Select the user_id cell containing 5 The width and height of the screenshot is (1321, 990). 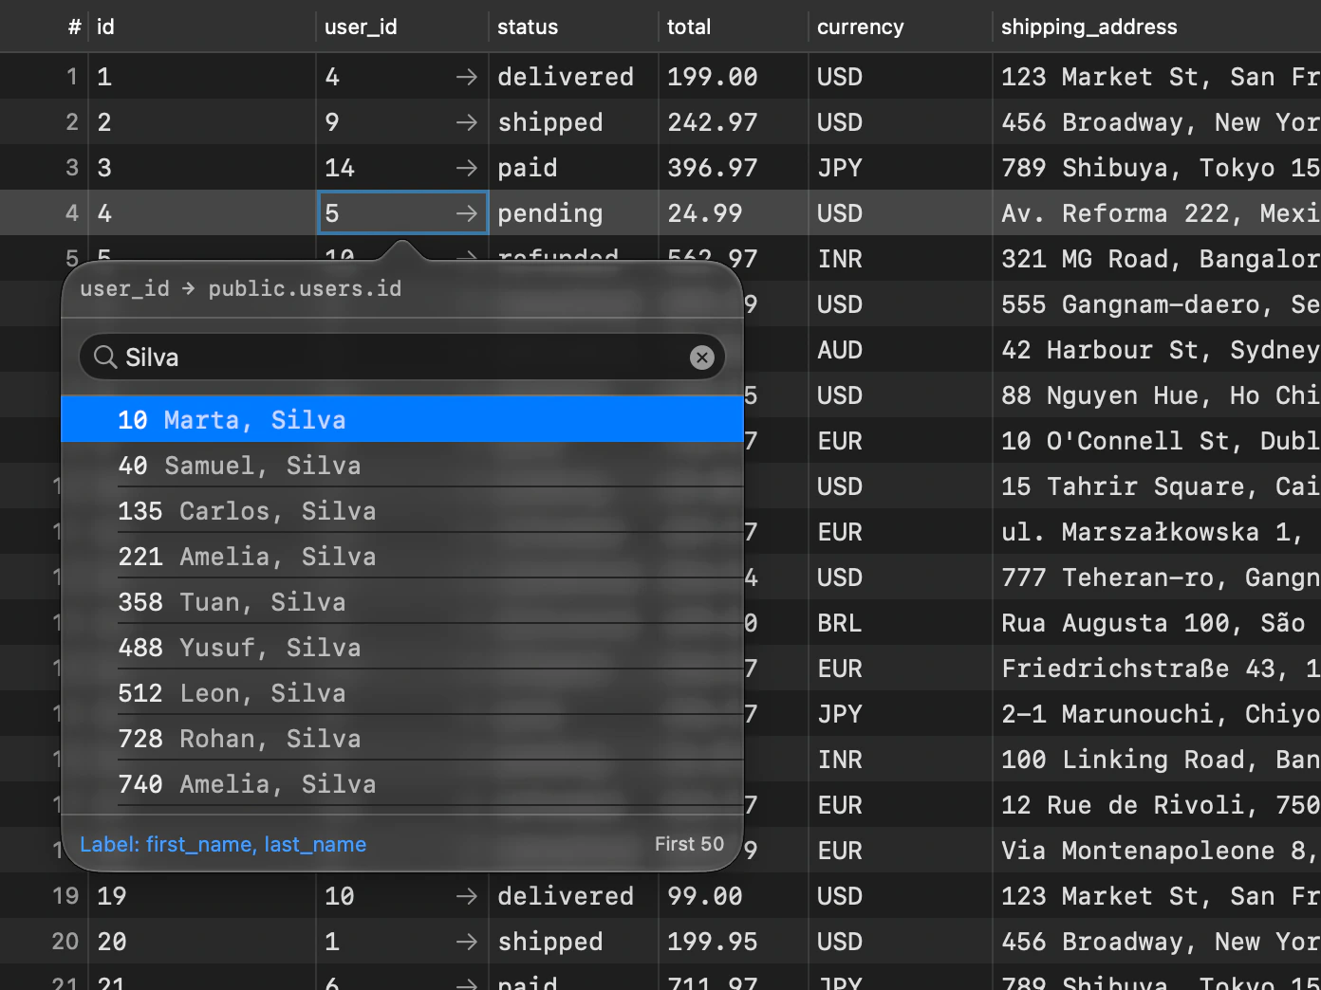[402, 213]
